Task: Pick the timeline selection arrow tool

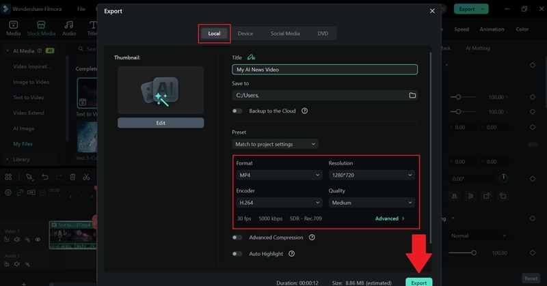Action: tap(29, 177)
